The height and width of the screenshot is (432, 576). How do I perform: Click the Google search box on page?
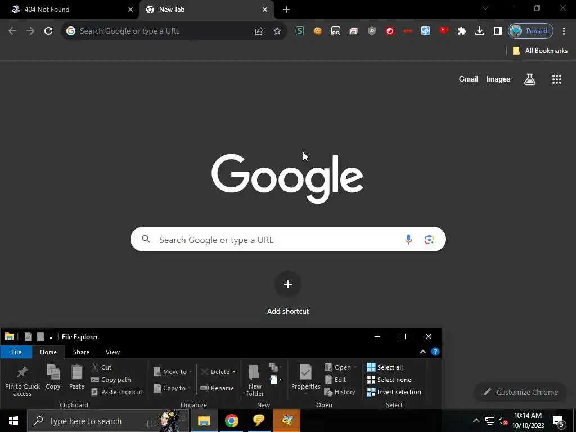pos(288,239)
